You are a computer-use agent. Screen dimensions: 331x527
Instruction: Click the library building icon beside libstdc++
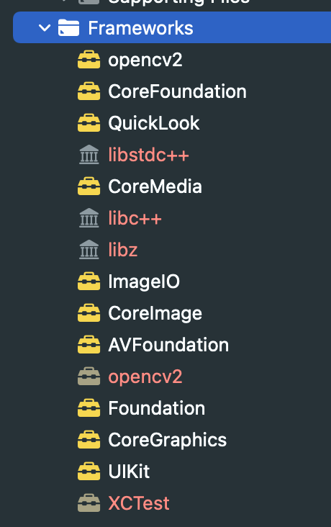pos(89,155)
